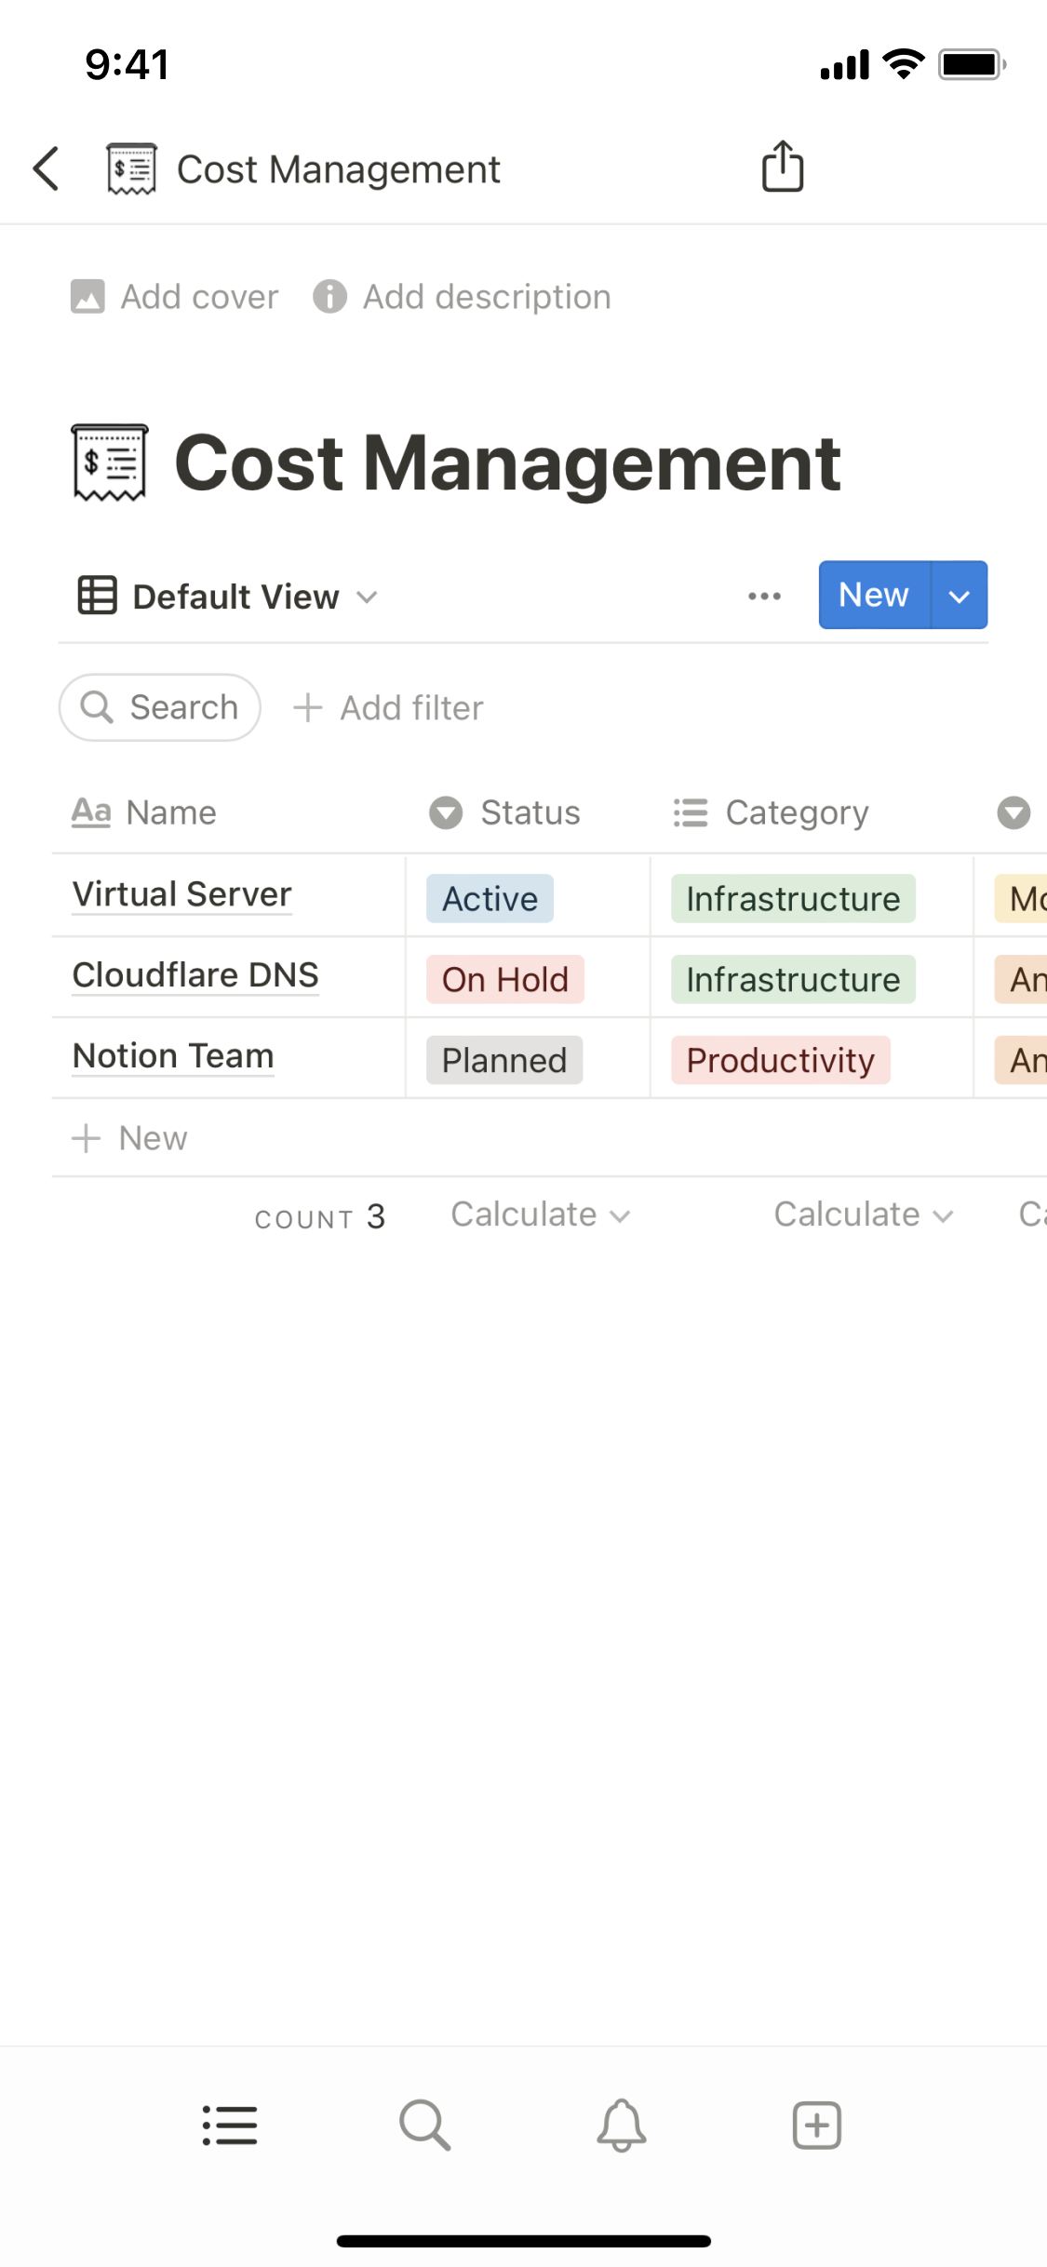Tap the share icon in header

(x=782, y=167)
